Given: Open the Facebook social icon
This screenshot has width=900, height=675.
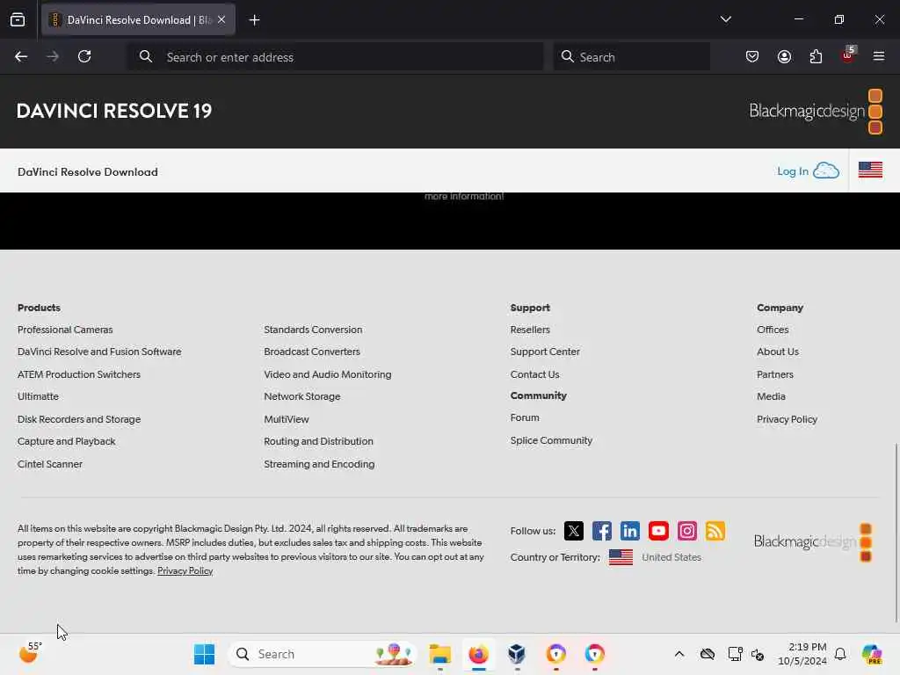Looking at the screenshot, I should point(601,531).
